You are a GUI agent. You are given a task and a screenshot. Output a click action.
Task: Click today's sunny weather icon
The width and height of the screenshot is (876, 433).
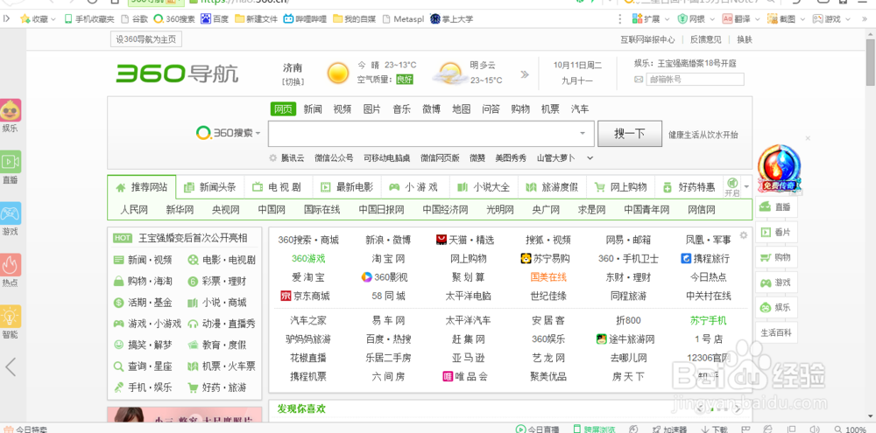tap(338, 73)
